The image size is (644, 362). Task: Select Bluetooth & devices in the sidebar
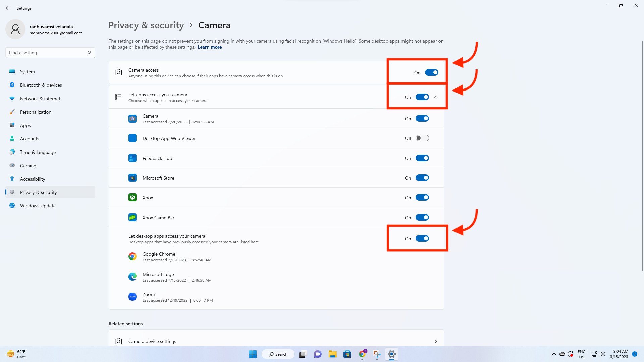point(41,85)
